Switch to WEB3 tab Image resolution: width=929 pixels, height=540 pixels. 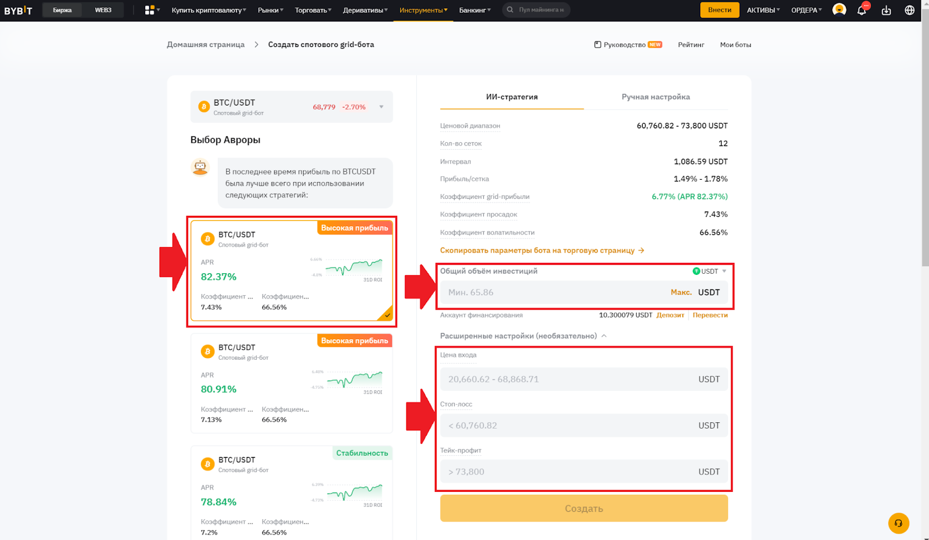[103, 10]
